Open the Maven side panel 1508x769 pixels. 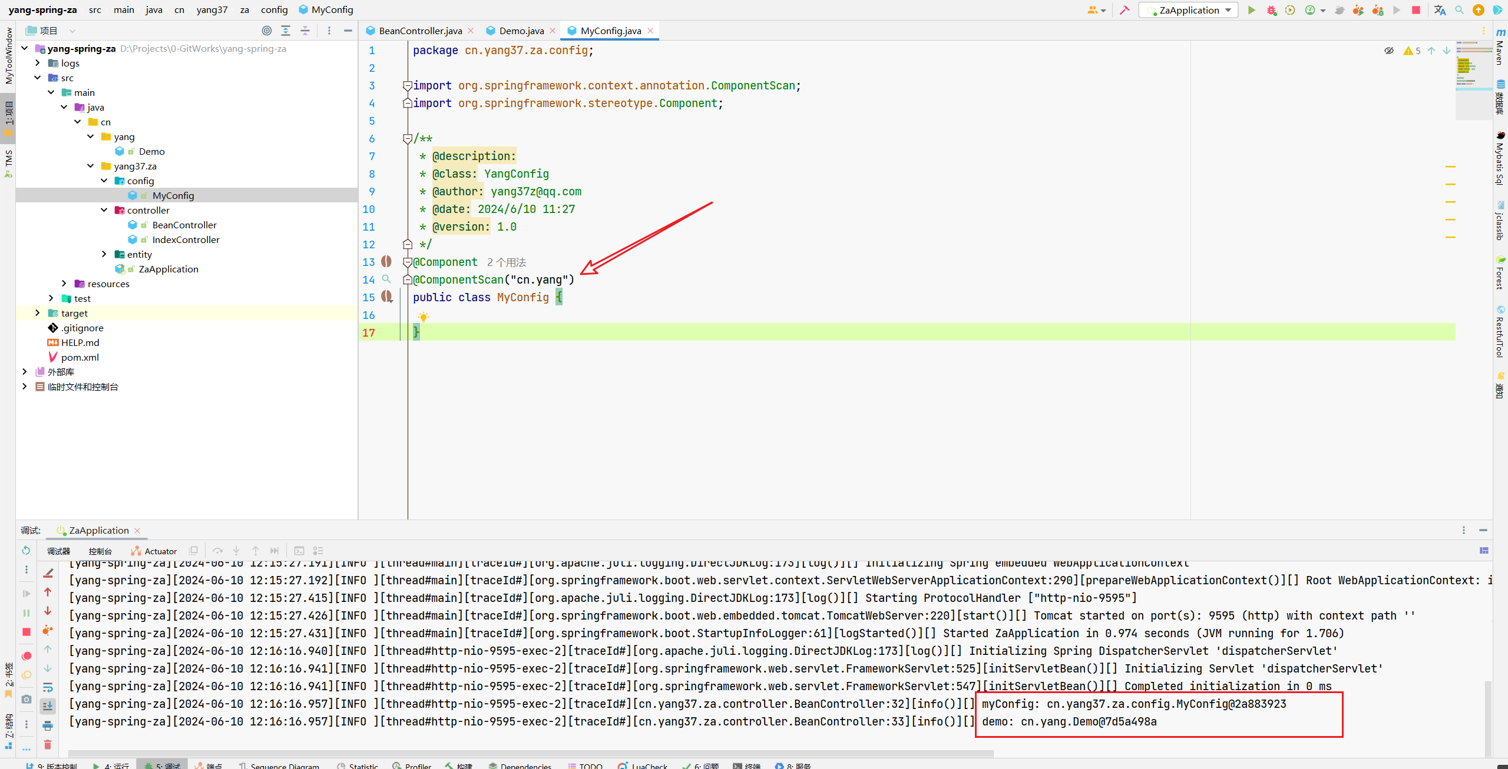pos(1500,46)
